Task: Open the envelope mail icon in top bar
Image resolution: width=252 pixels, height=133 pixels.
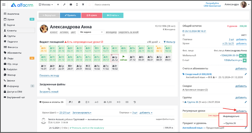Action: tap(71, 5)
